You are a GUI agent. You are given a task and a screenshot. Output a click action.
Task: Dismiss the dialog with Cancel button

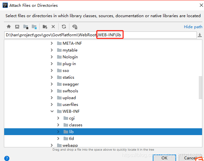point(190,158)
